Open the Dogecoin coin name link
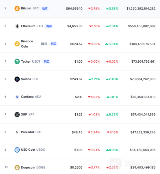 coord(28,167)
